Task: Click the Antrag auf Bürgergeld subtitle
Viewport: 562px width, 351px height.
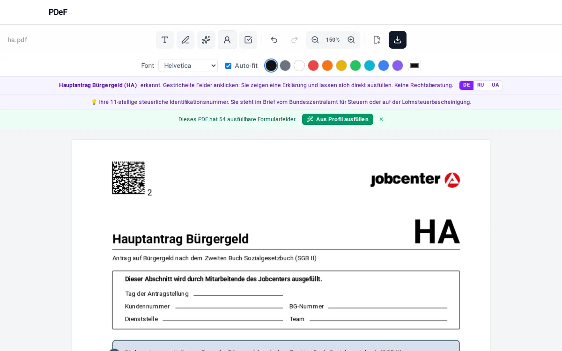Action: 214,258
